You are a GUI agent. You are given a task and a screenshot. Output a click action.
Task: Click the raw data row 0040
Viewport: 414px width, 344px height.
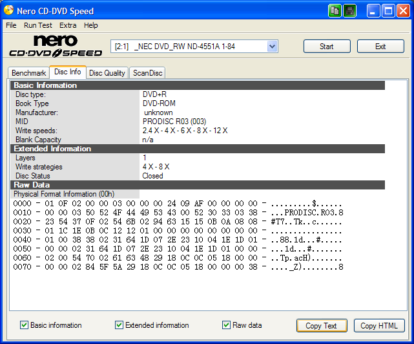(x=178, y=240)
